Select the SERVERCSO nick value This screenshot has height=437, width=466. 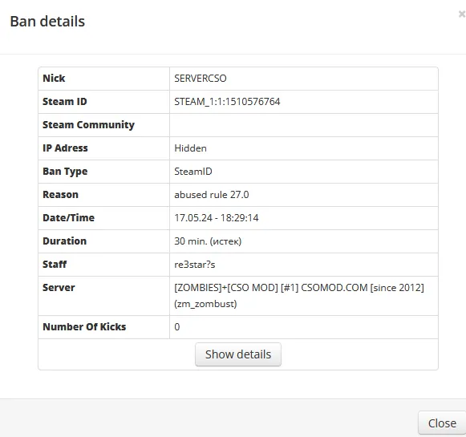pos(201,79)
